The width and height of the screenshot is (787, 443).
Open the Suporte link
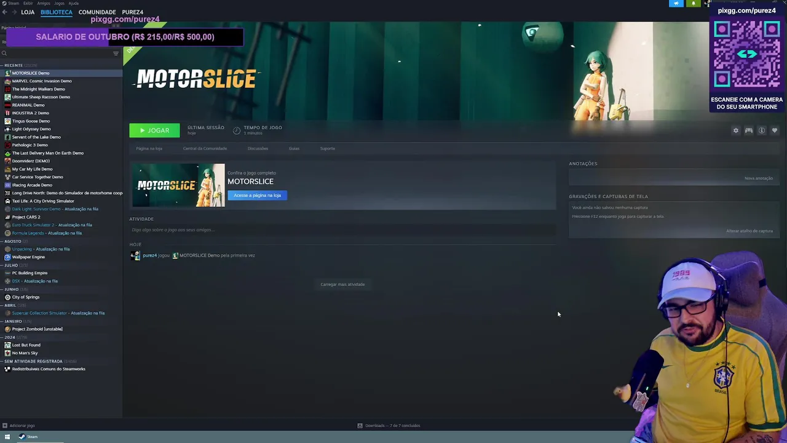click(x=327, y=148)
